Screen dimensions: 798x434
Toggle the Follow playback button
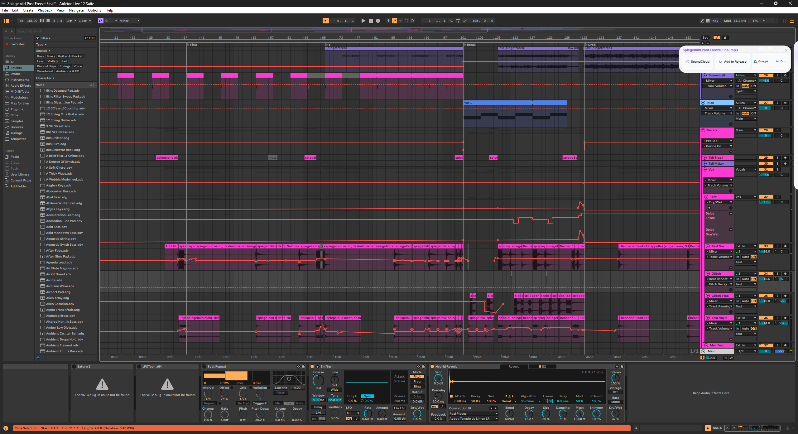(326, 21)
